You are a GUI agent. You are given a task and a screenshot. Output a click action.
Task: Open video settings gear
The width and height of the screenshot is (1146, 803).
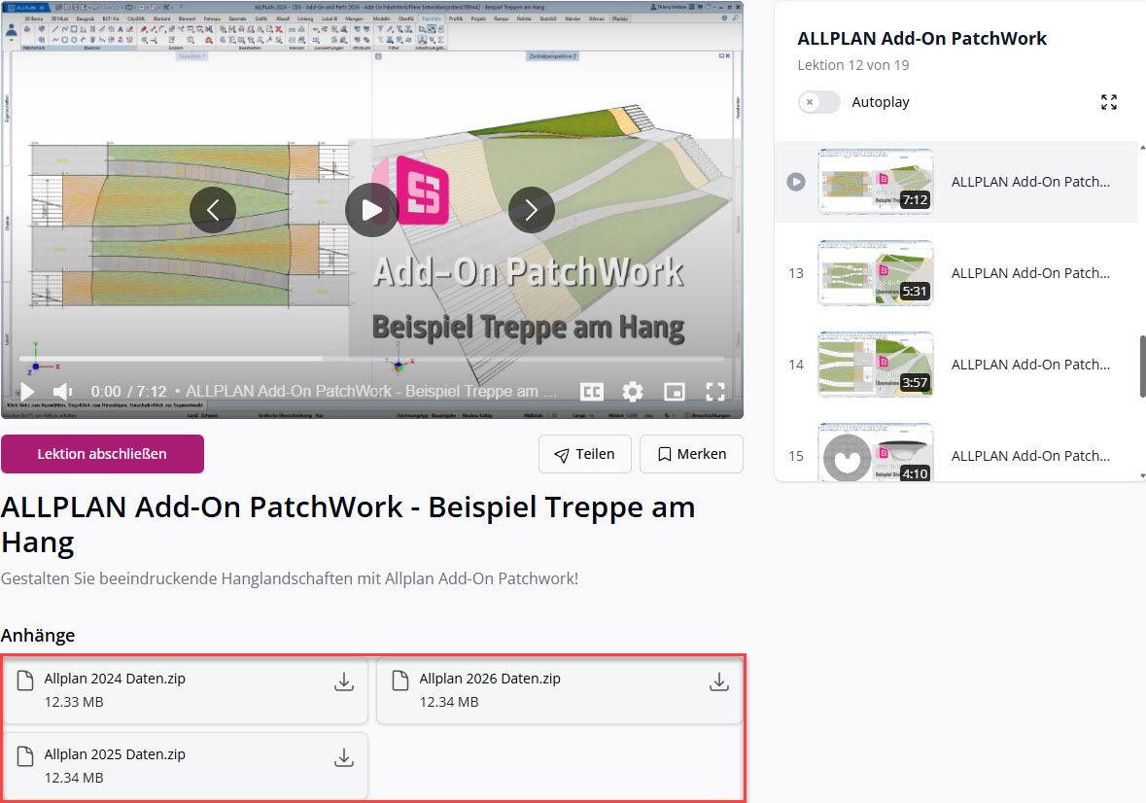click(633, 392)
